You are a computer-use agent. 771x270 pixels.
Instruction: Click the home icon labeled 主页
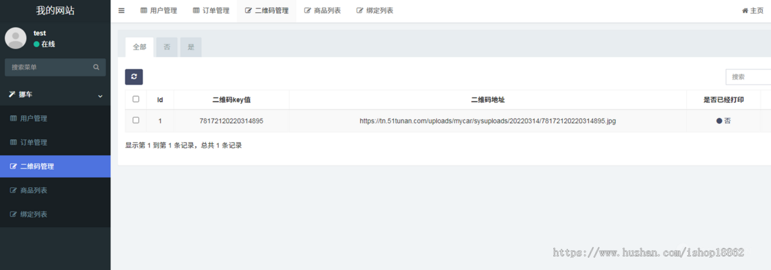[752, 11]
